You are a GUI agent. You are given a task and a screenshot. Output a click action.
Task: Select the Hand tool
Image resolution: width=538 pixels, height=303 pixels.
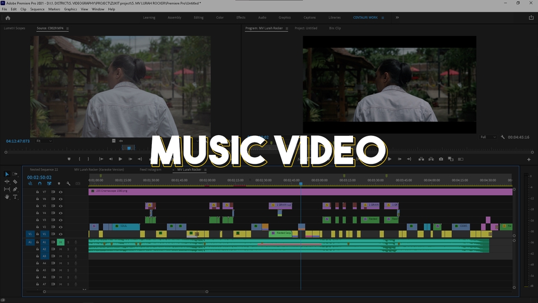(7, 197)
